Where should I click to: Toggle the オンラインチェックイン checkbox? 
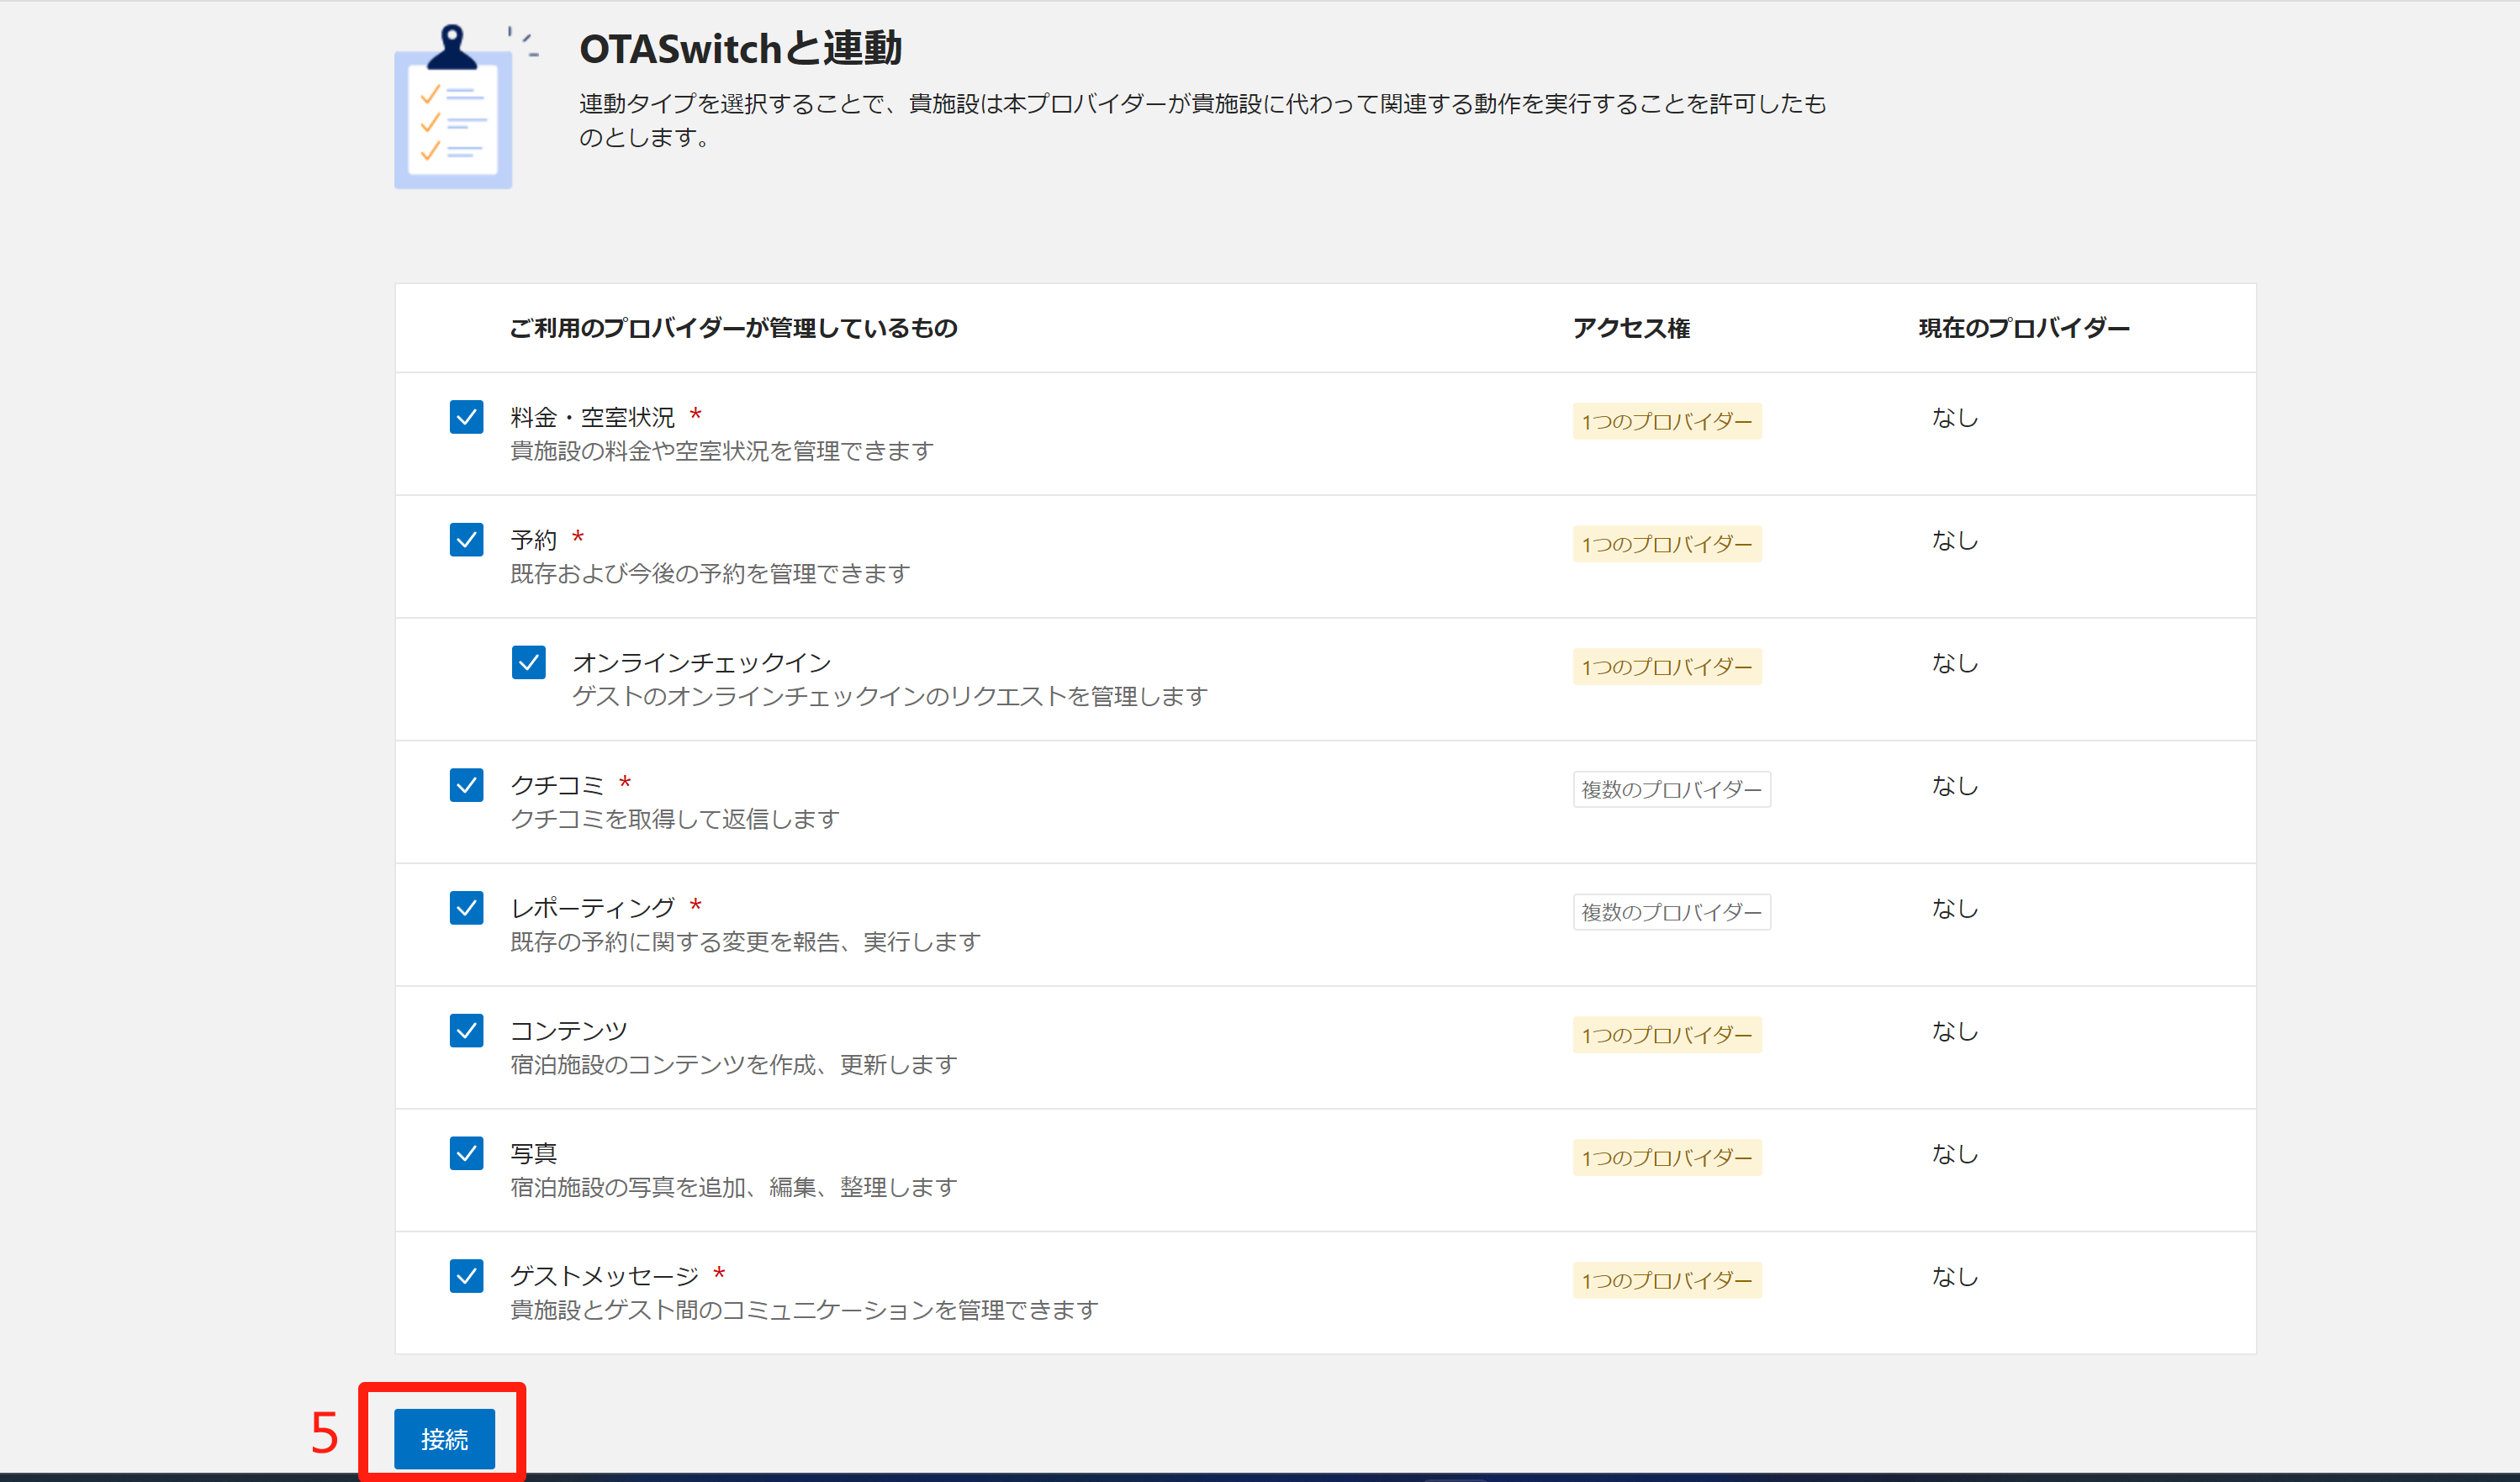tap(528, 662)
